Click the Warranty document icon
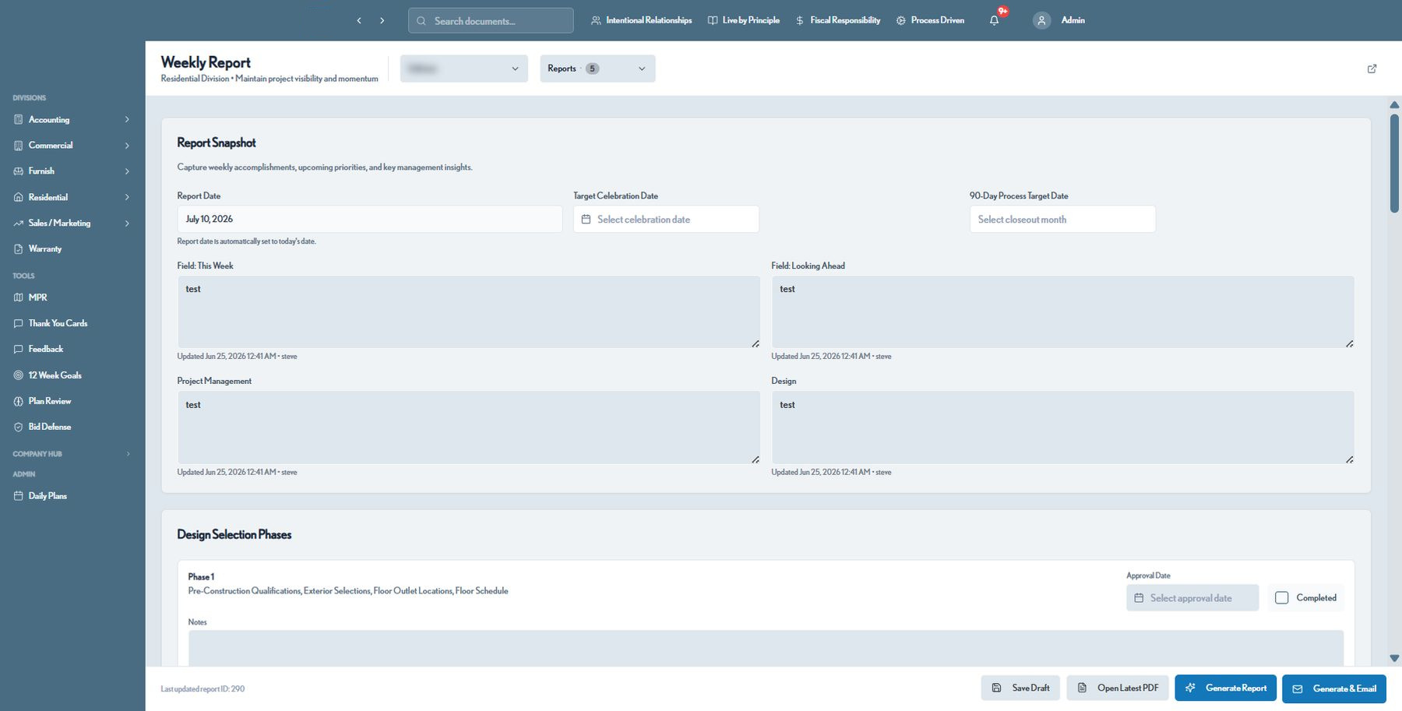Viewport: 1402px width, 711px height. [19, 248]
